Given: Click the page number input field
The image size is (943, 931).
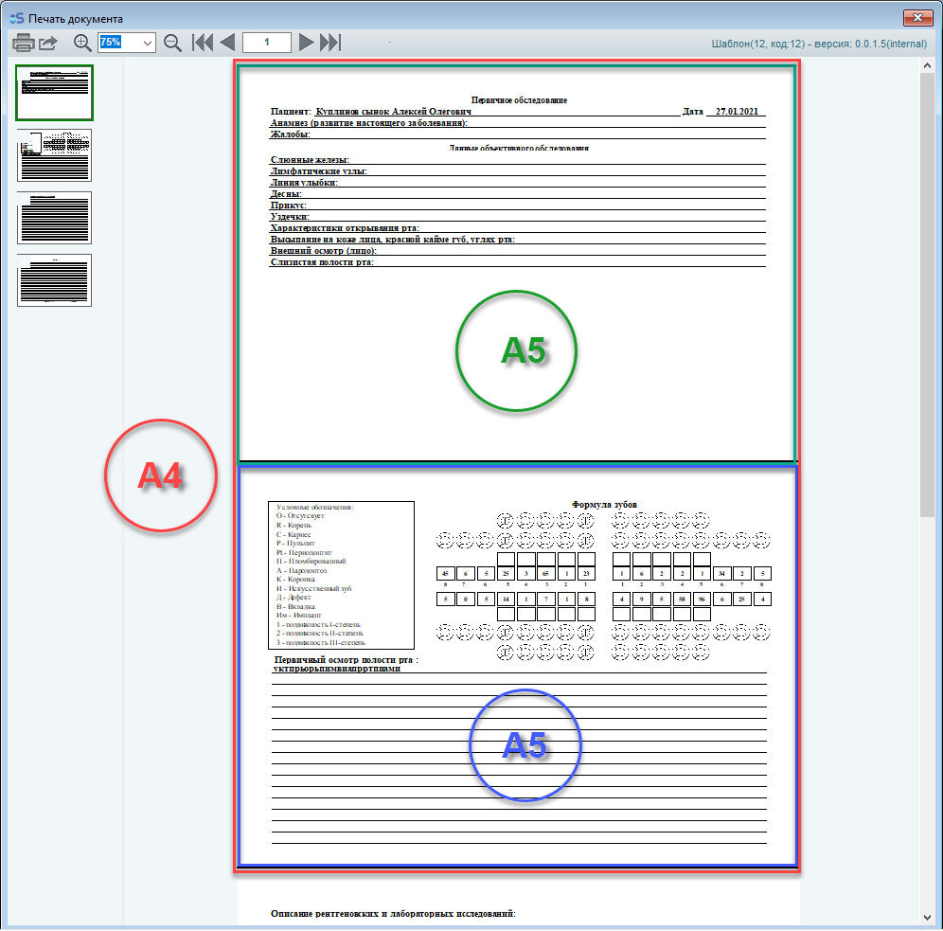Looking at the screenshot, I should [266, 43].
